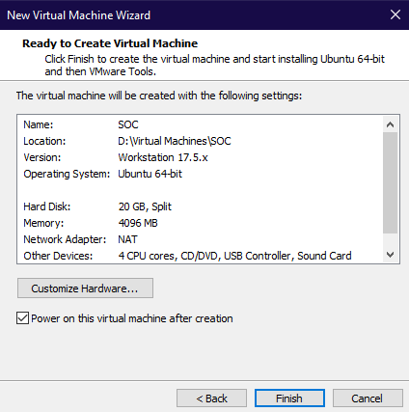Close the New Virtual Machine Wizard window
409x412 pixels.
(x=395, y=14)
